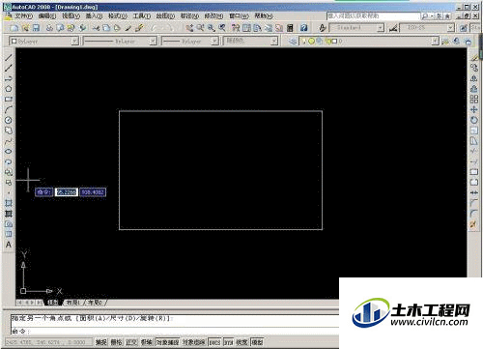
Task: Click in the help search input field
Action: point(373,15)
